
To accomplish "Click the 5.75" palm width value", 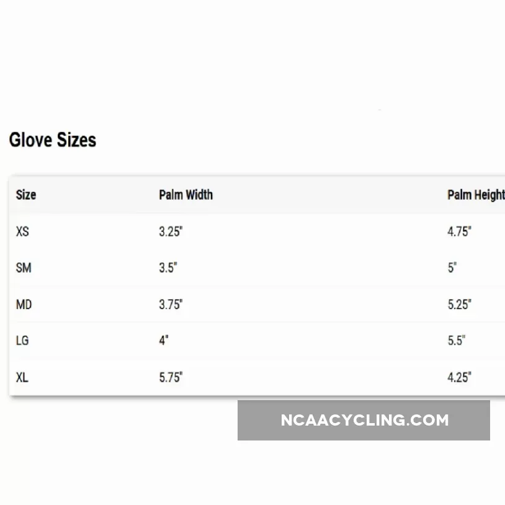I will pyautogui.click(x=171, y=377).
